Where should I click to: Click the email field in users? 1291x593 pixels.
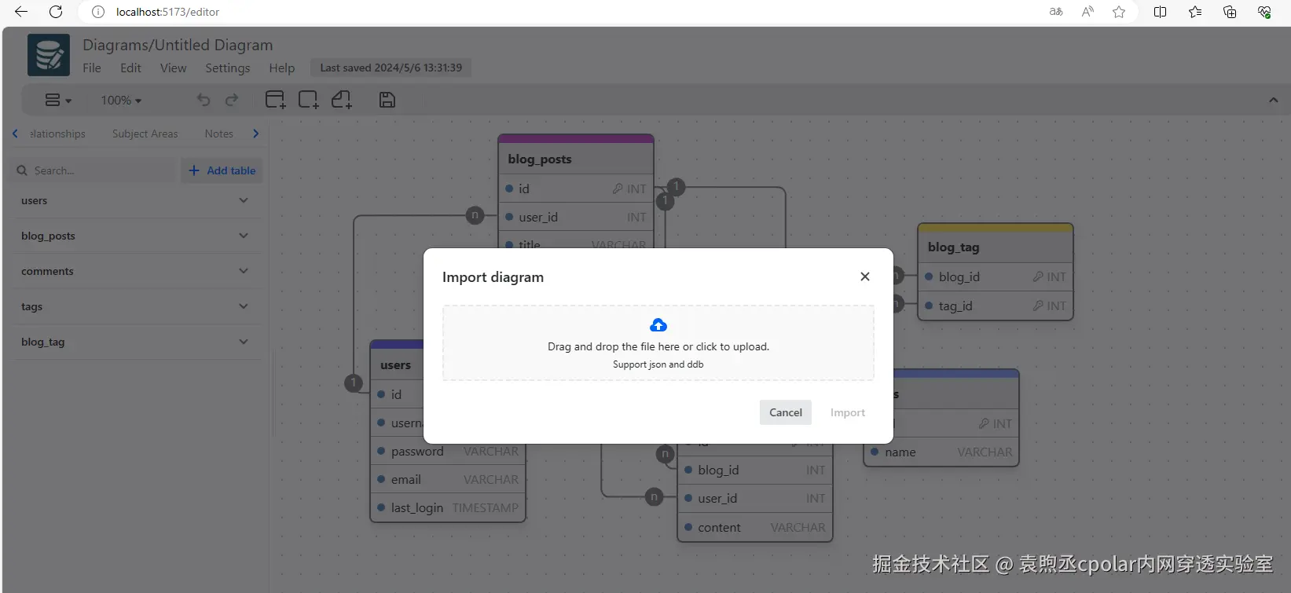coord(448,479)
